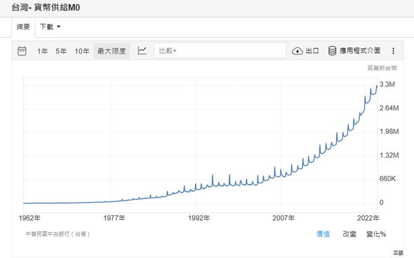Click the 660K y-axis value

point(387,179)
